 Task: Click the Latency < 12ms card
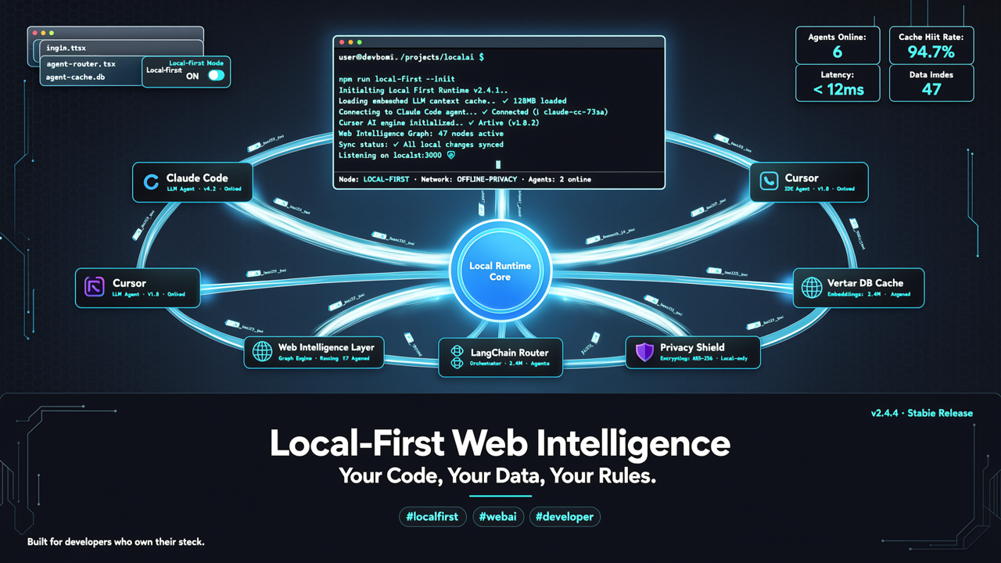[x=838, y=83]
